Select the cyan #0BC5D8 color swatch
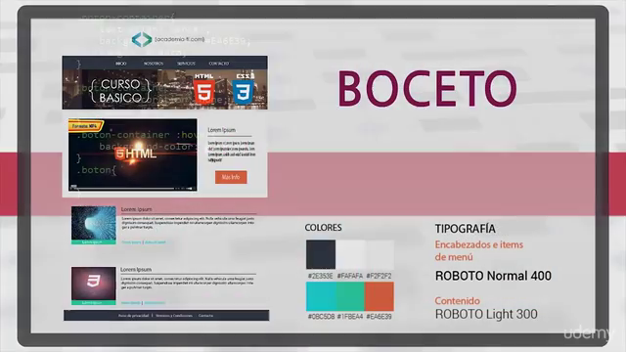The image size is (626, 352). tap(321, 296)
